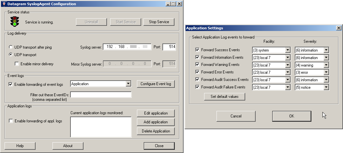Open Severity dropdown for Warning Events
The image size is (343, 153).
pyautogui.click(x=326, y=65)
